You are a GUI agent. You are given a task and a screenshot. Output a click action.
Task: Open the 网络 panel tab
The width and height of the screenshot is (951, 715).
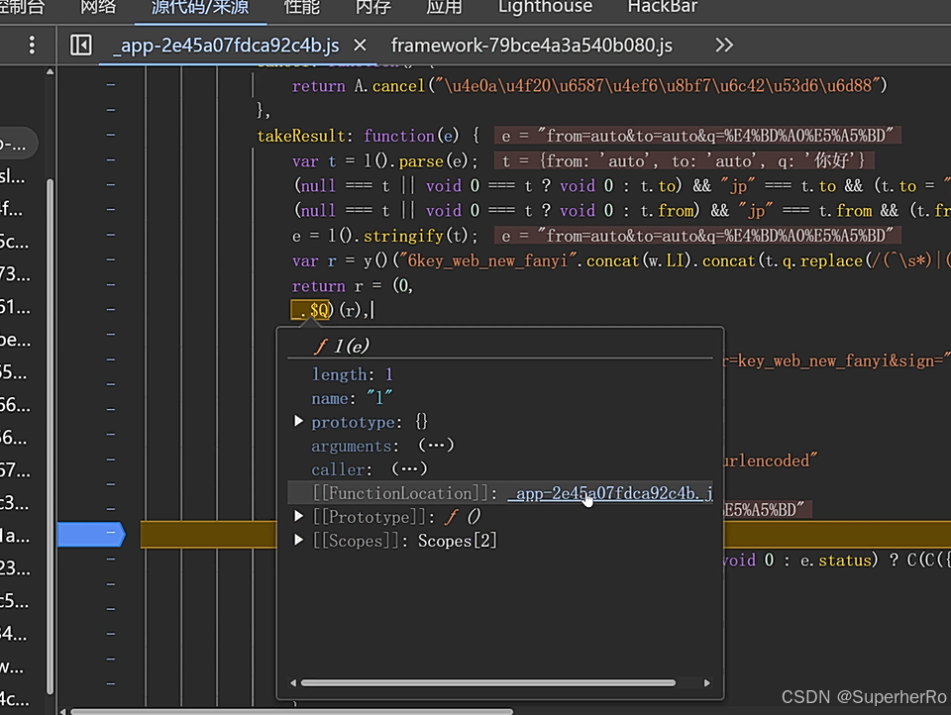click(98, 7)
